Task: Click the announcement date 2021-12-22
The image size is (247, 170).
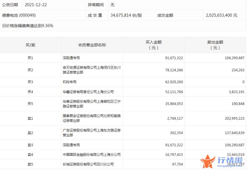Action: click(36, 5)
